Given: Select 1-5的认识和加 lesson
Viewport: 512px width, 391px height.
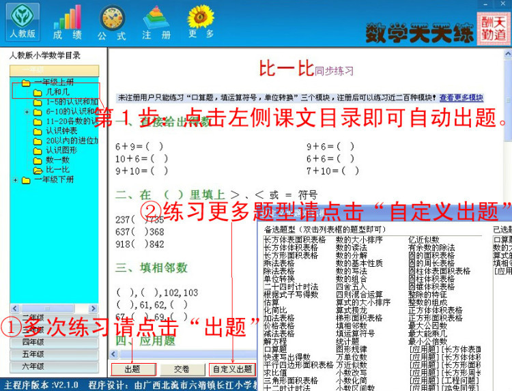Looking at the screenshot, I should (x=72, y=102).
